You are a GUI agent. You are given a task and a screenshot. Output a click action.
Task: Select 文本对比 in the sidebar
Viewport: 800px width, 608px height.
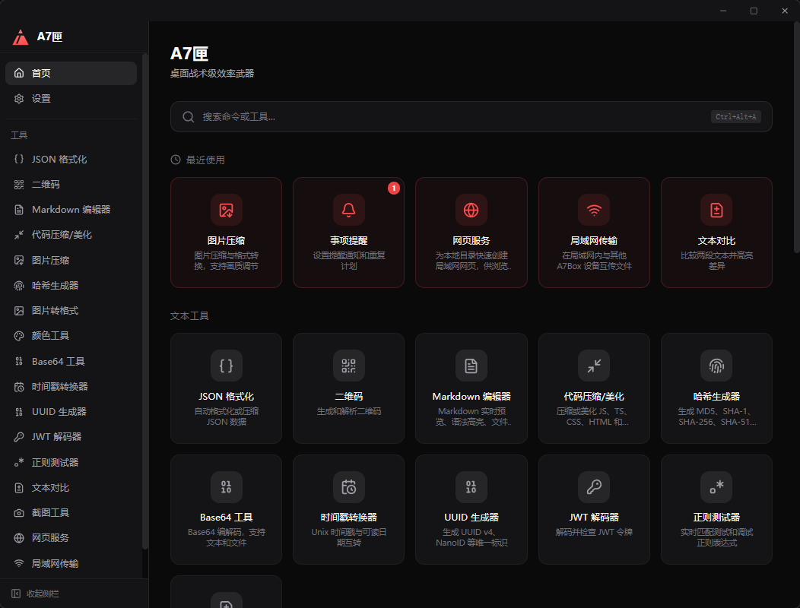pos(71,488)
